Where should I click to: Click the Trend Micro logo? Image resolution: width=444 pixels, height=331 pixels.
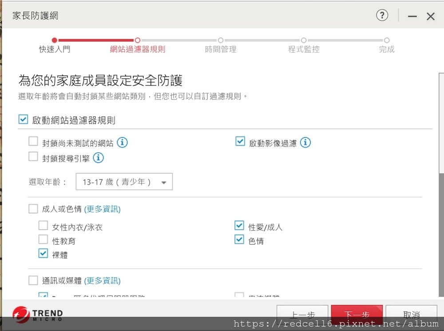(37, 315)
